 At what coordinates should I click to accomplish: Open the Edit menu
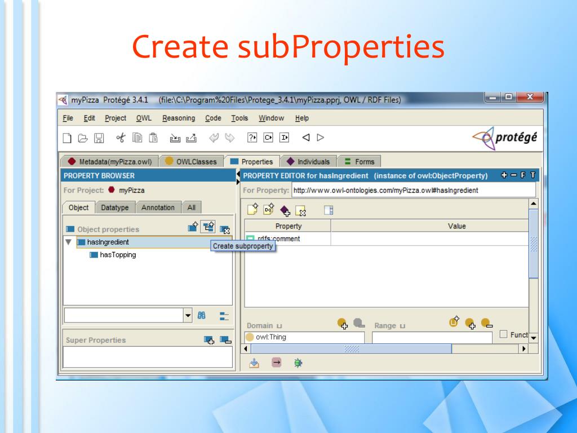pos(89,118)
